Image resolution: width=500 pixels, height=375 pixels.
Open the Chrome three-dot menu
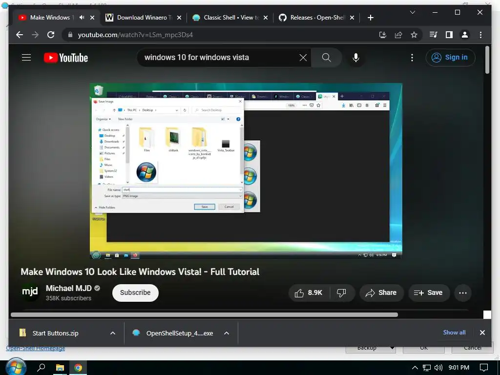(x=480, y=35)
